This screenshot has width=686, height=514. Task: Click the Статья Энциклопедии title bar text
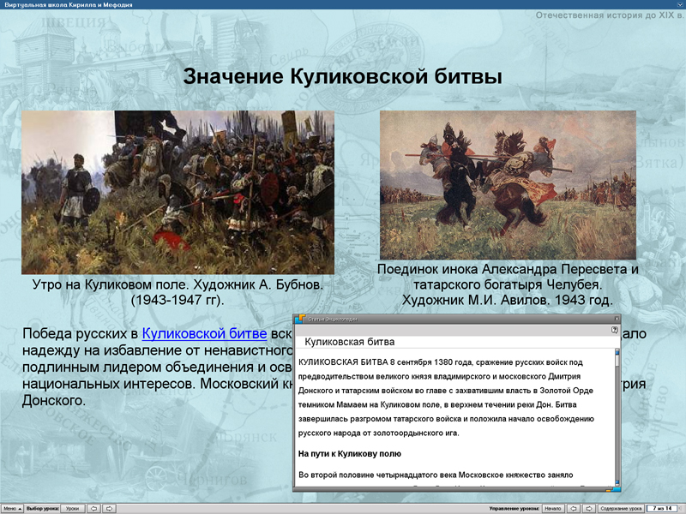pyautogui.click(x=333, y=319)
